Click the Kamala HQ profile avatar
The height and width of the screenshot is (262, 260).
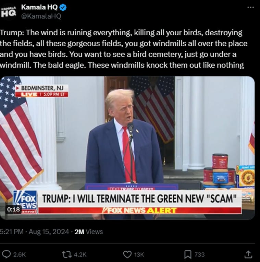[9, 12]
